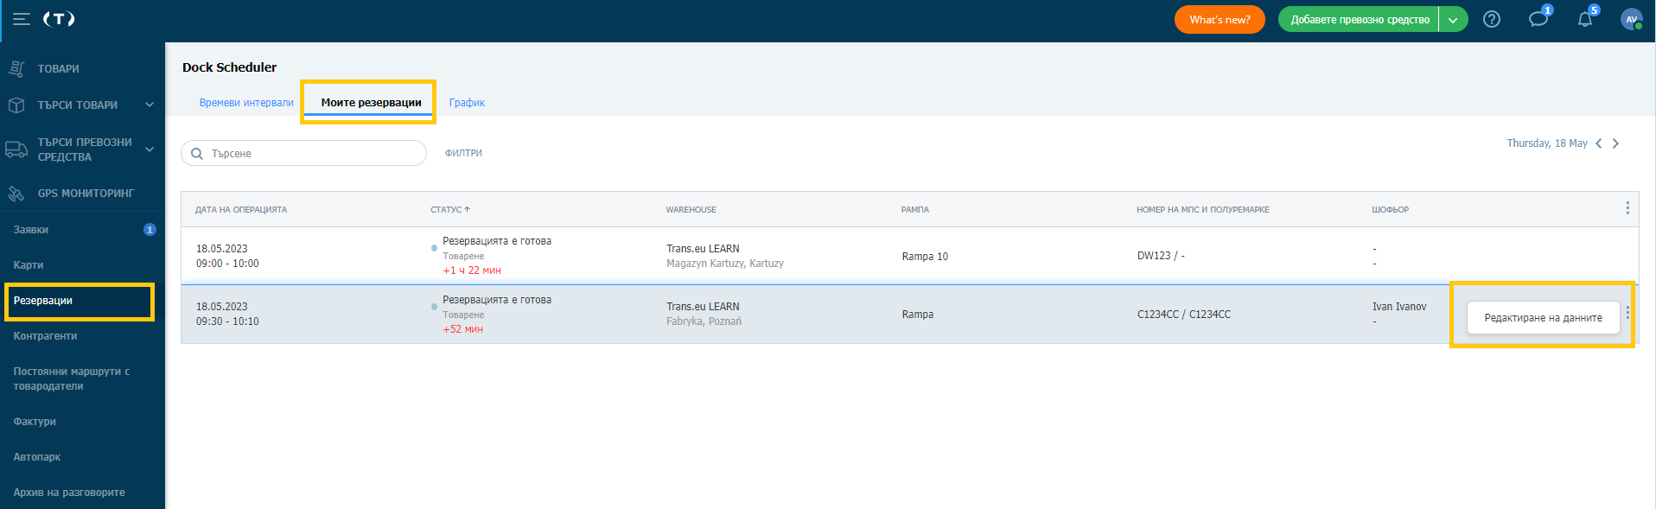The height and width of the screenshot is (509, 1656).
Task: Switch to Времеви интервали tab
Action: [246, 103]
